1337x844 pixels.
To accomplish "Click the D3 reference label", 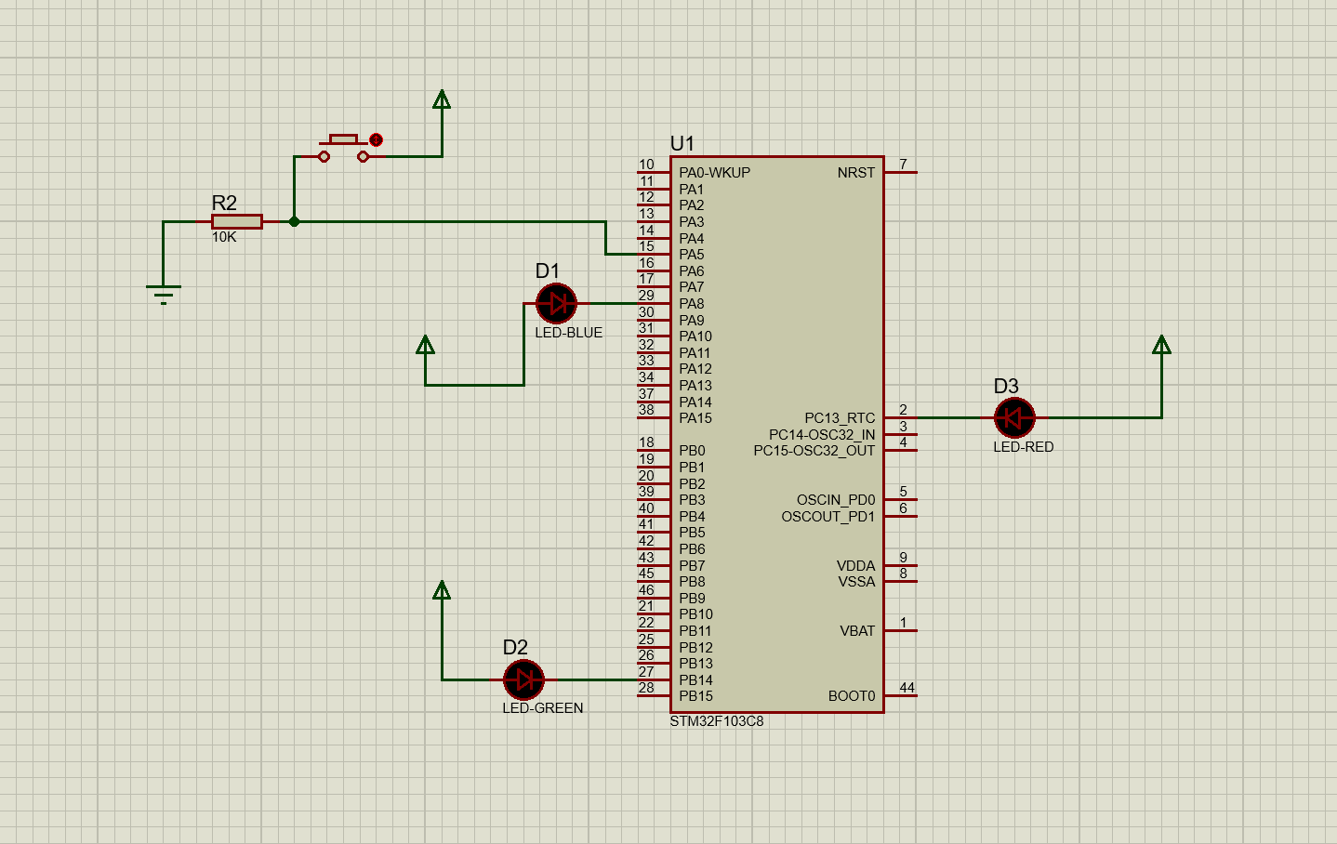I will pyautogui.click(x=1006, y=386).
